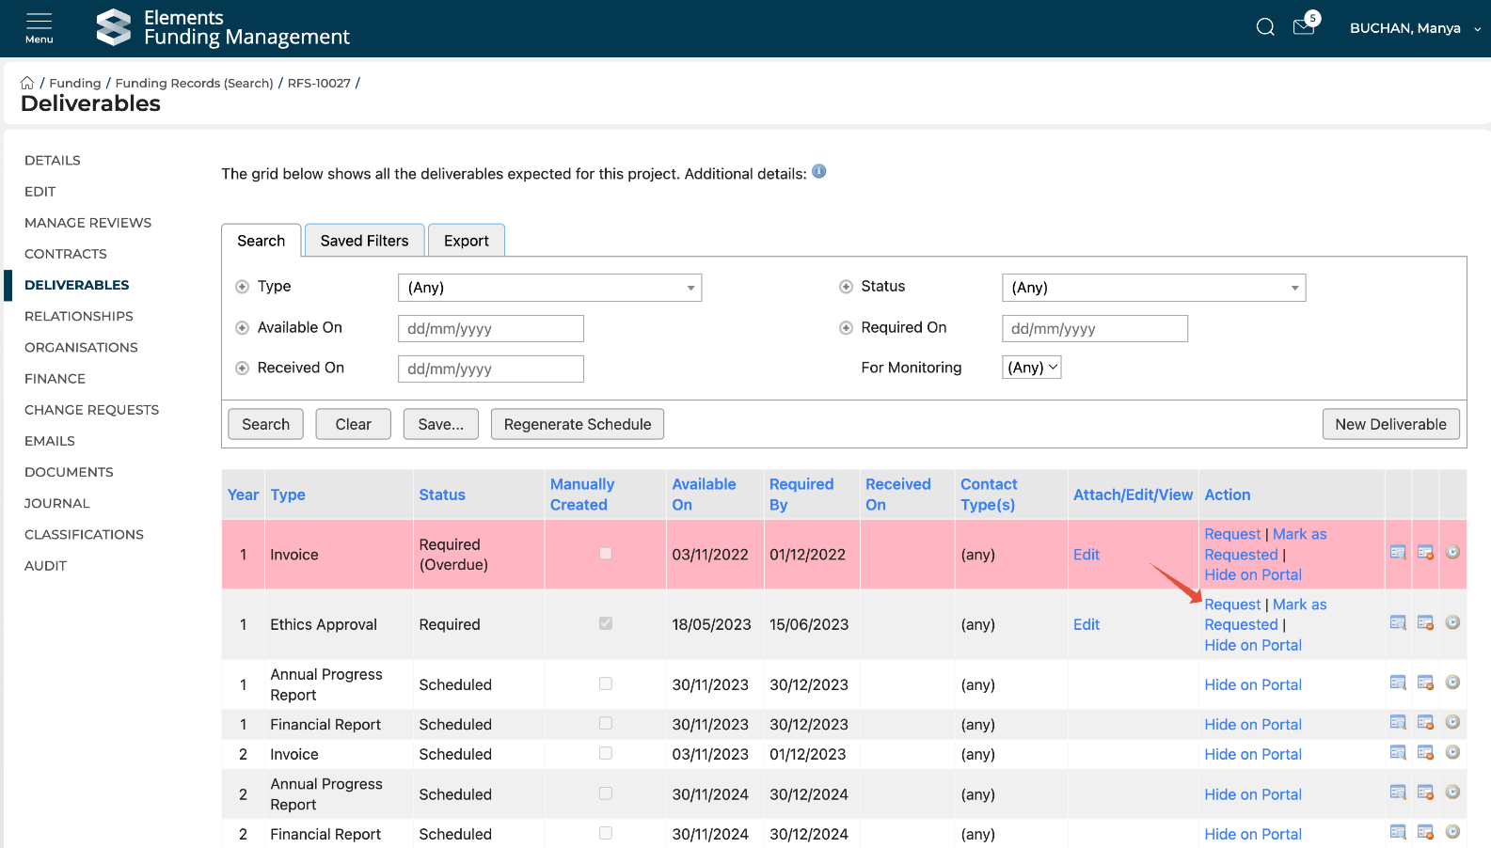Click the Additional details info icon
Image resolution: width=1491 pixels, height=848 pixels.
coord(818,171)
